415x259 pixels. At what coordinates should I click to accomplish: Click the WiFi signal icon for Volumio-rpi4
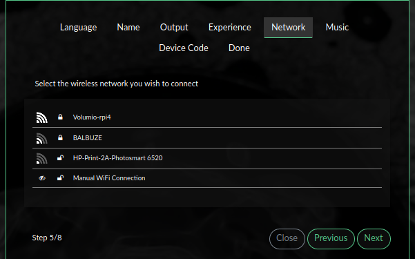click(42, 117)
